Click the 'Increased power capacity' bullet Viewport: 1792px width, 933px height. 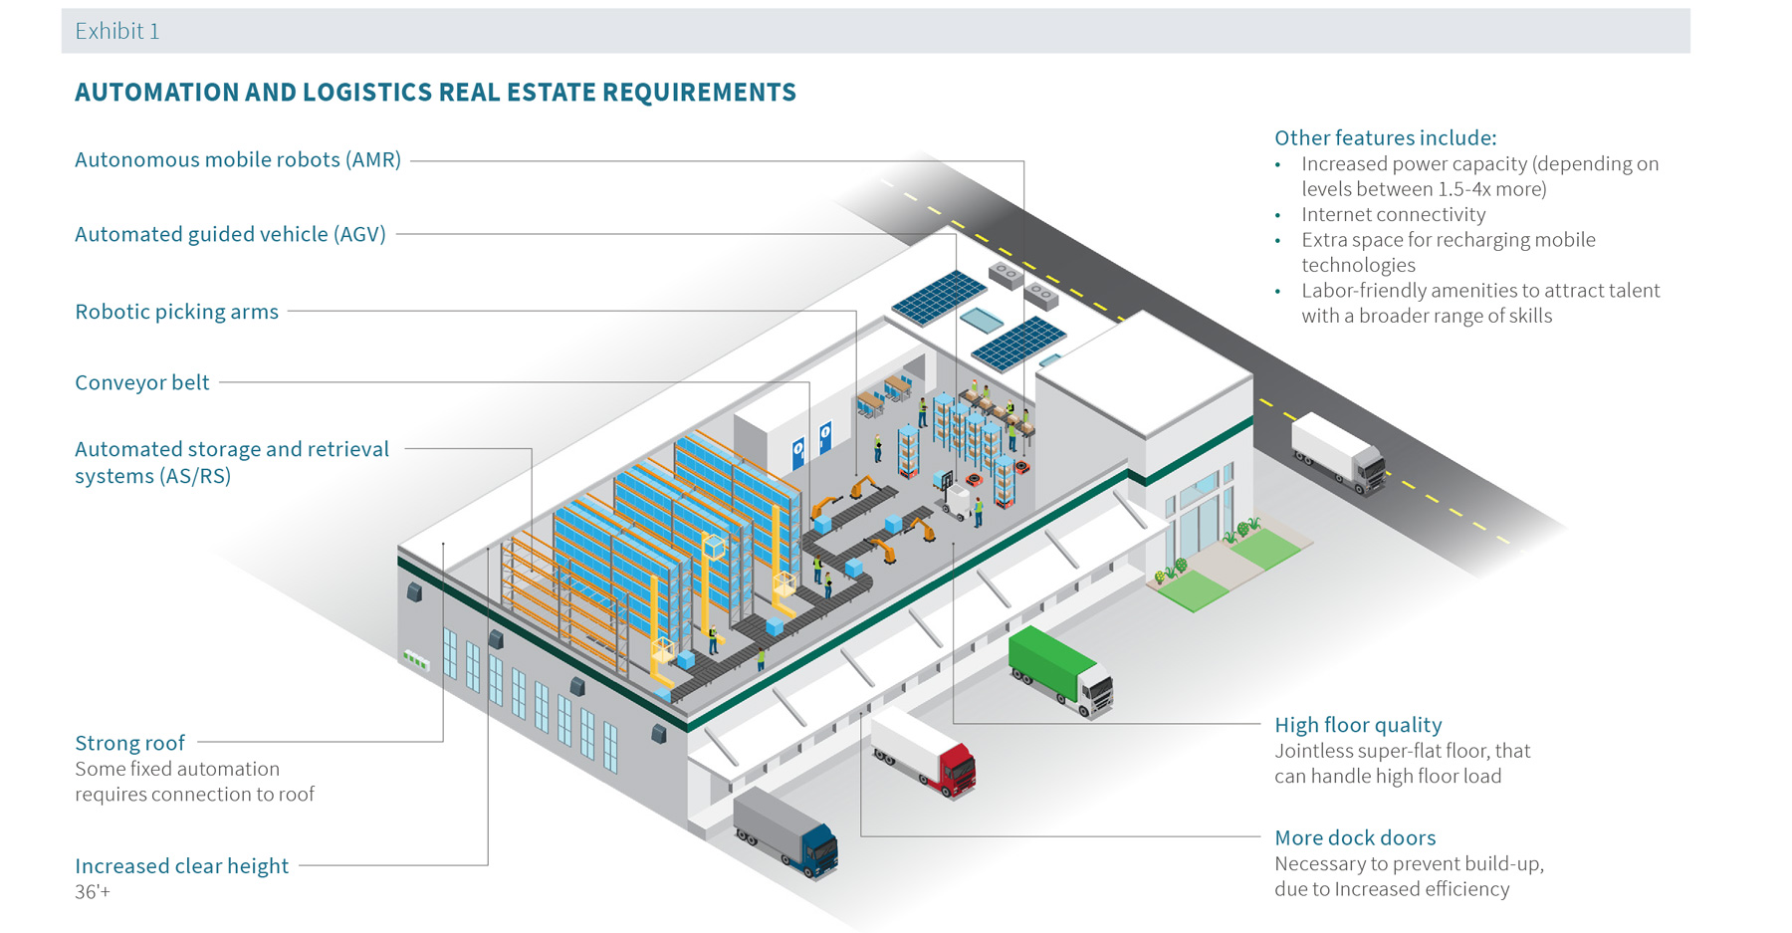[1479, 176]
